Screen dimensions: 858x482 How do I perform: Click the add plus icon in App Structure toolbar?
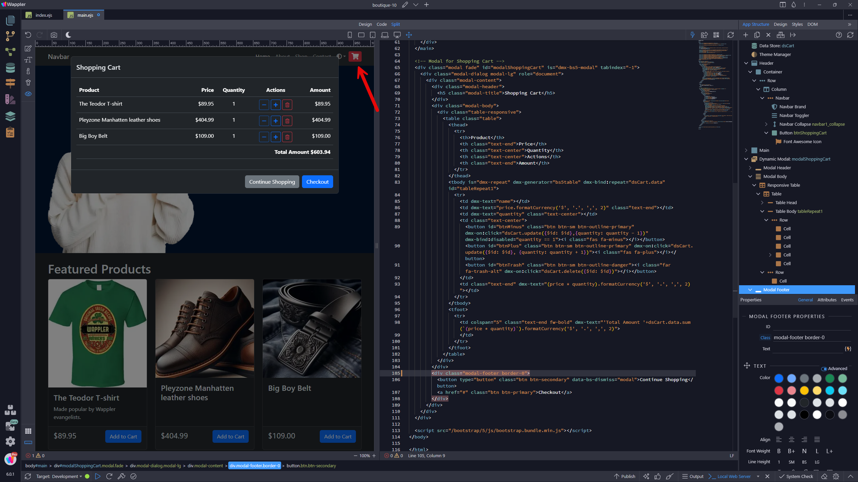(x=746, y=35)
